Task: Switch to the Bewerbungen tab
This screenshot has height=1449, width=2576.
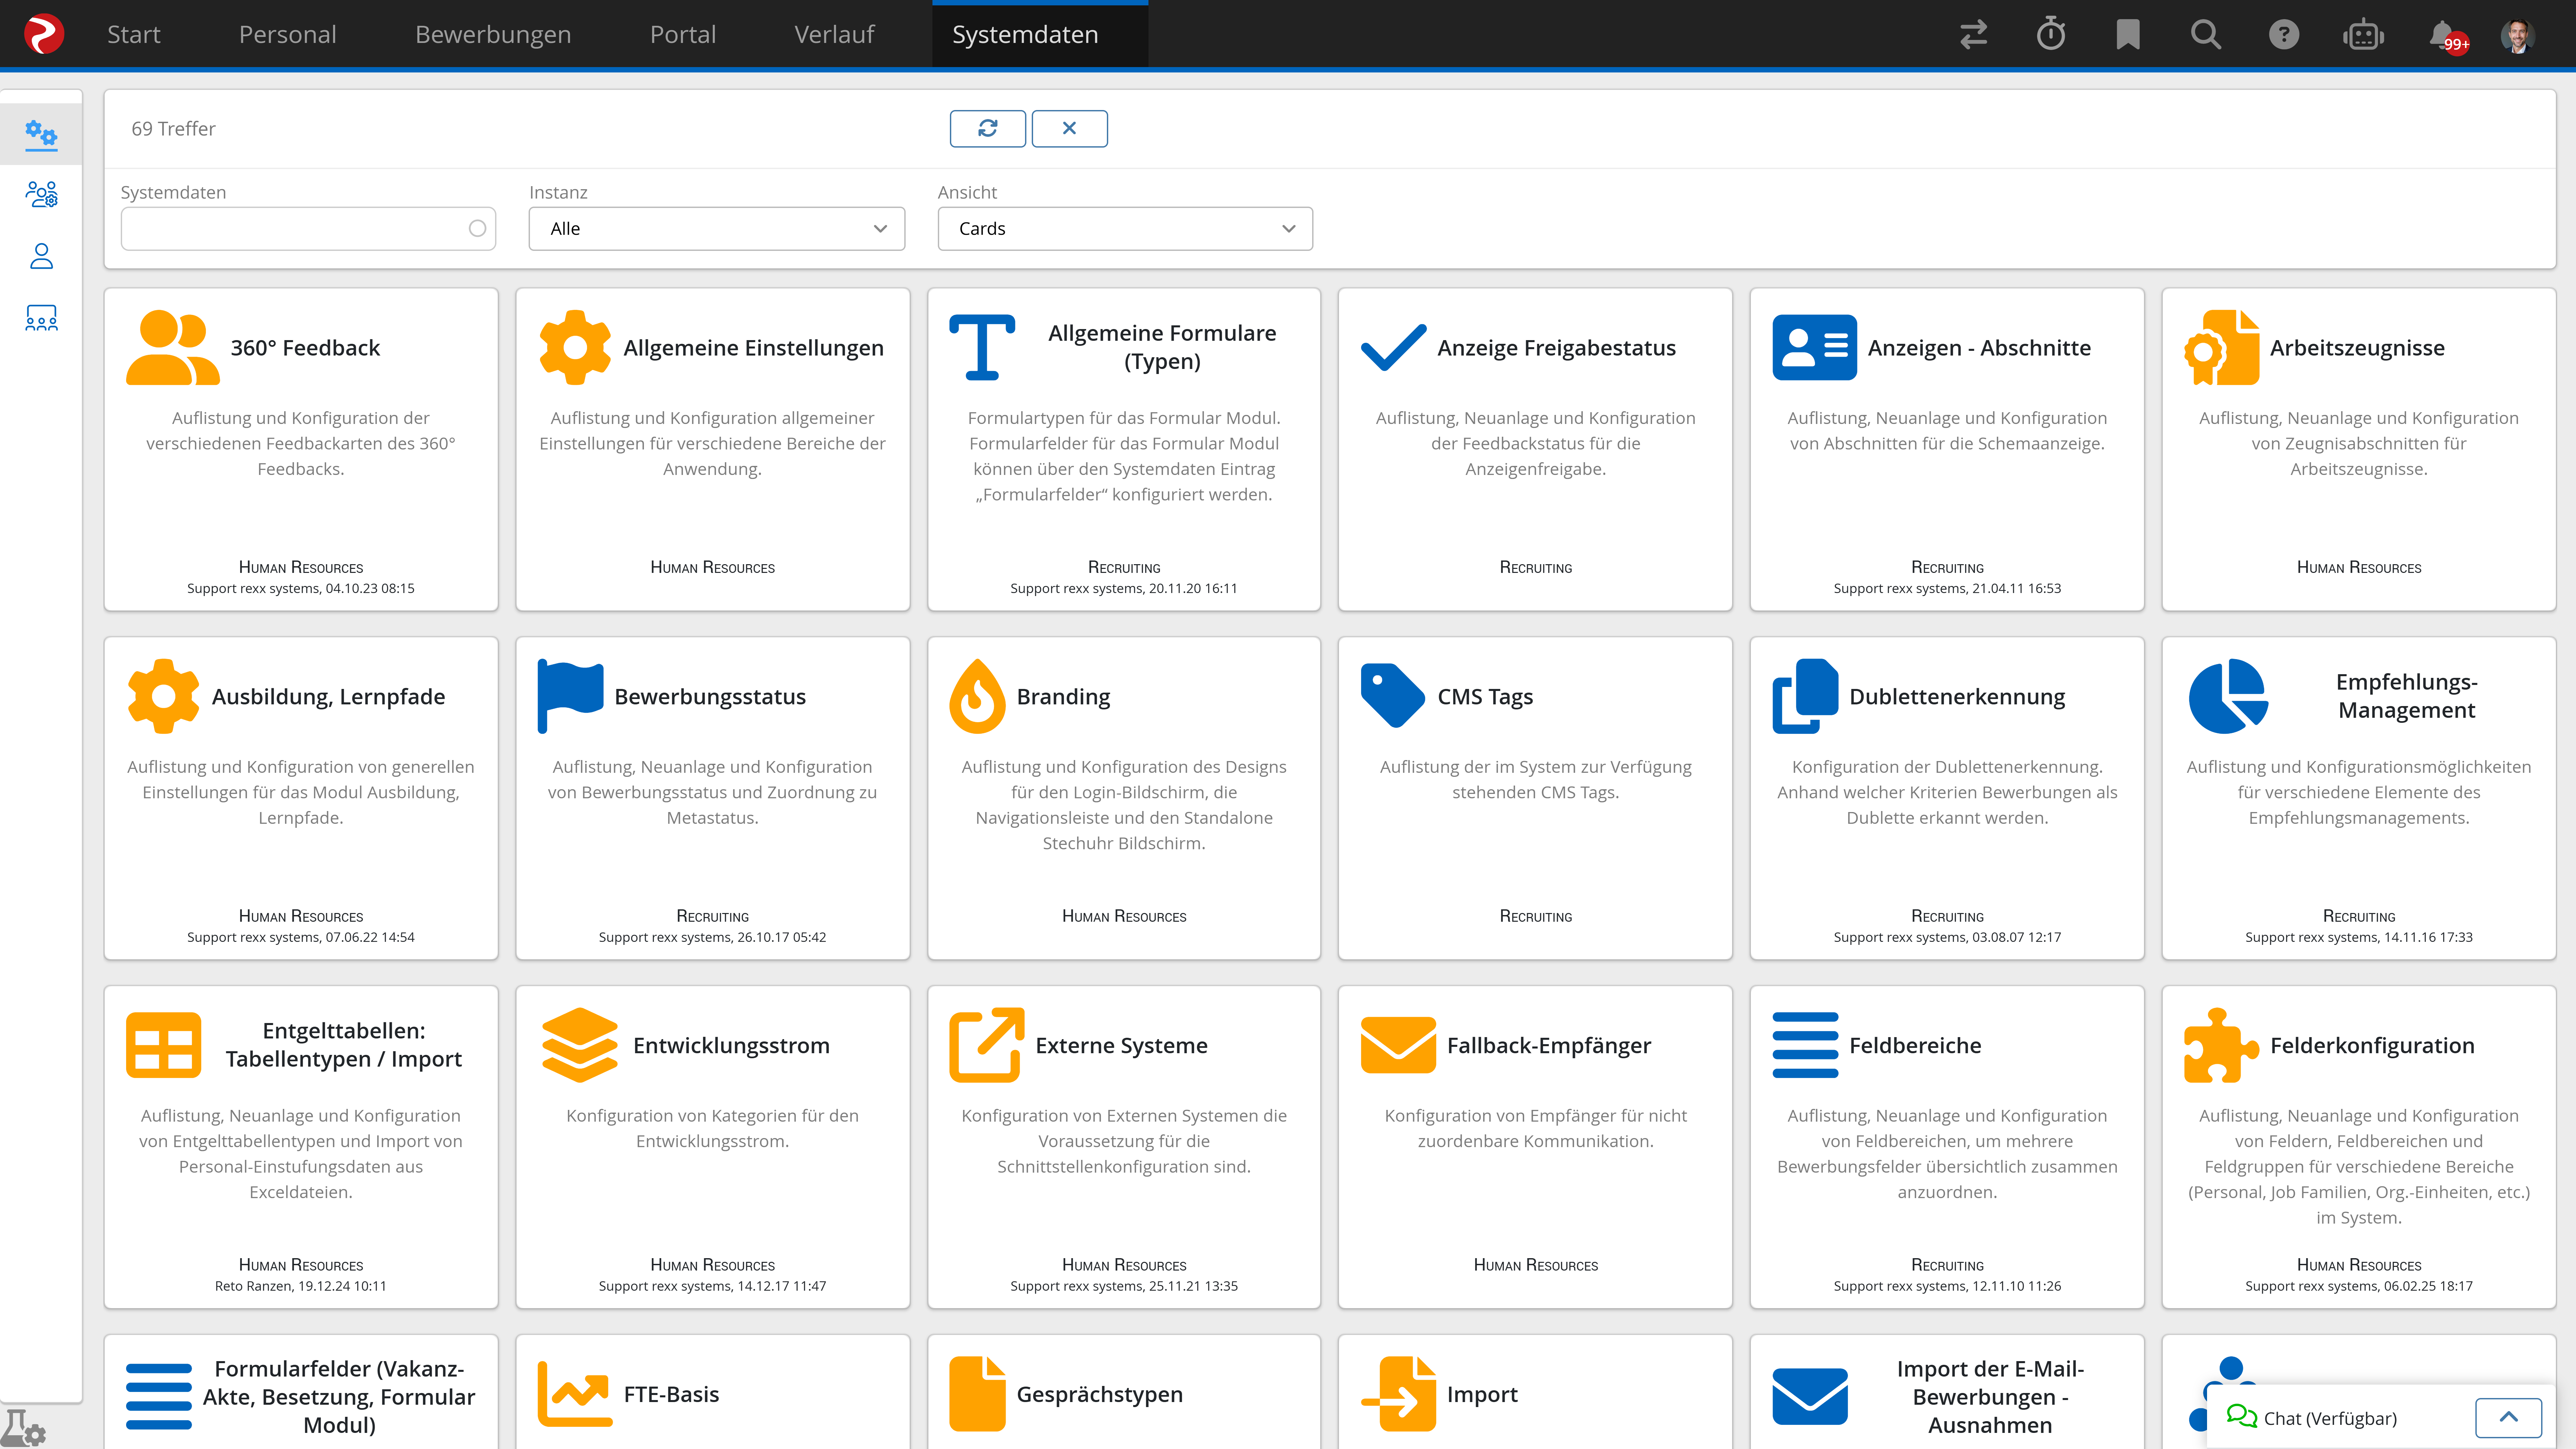Action: pos(493,34)
